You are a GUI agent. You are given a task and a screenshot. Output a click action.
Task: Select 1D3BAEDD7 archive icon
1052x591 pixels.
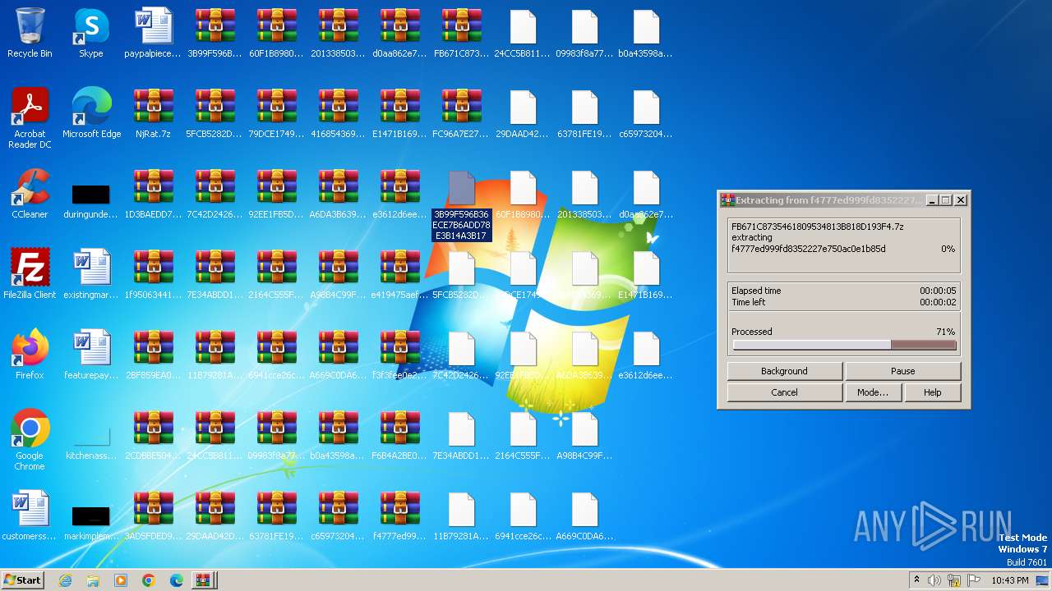pyautogui.click(x=153, y=195)
